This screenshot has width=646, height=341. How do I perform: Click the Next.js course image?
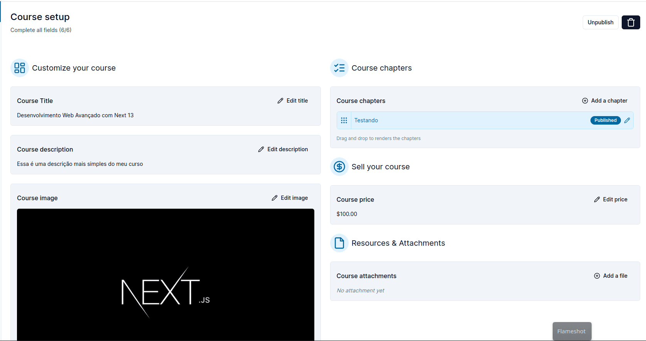165,275
